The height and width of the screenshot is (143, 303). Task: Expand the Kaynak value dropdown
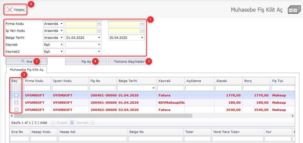99,45
